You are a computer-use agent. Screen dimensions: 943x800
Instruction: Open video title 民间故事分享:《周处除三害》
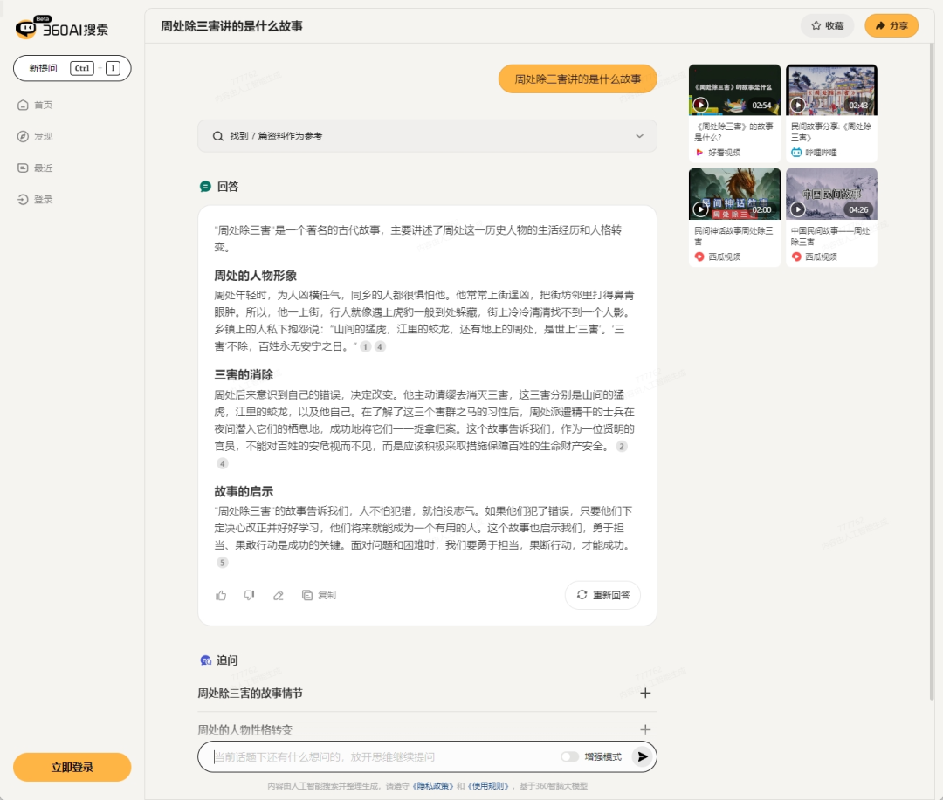tap(830, 132)
